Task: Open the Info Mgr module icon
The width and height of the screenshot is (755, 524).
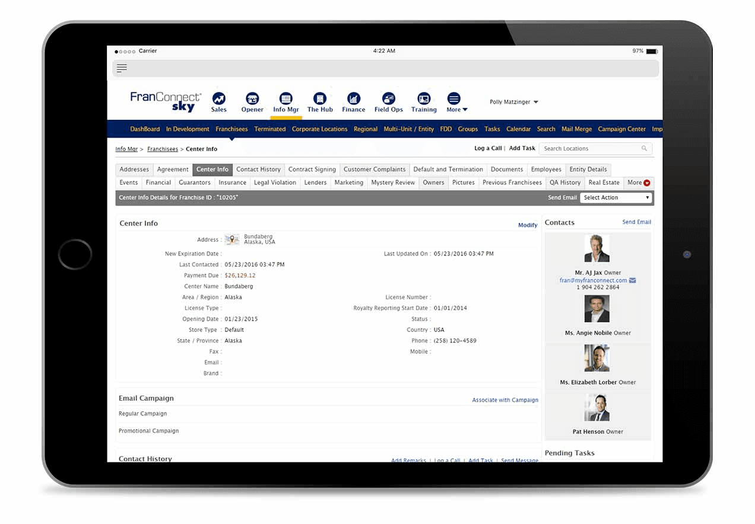Action: tap(286, 99)
